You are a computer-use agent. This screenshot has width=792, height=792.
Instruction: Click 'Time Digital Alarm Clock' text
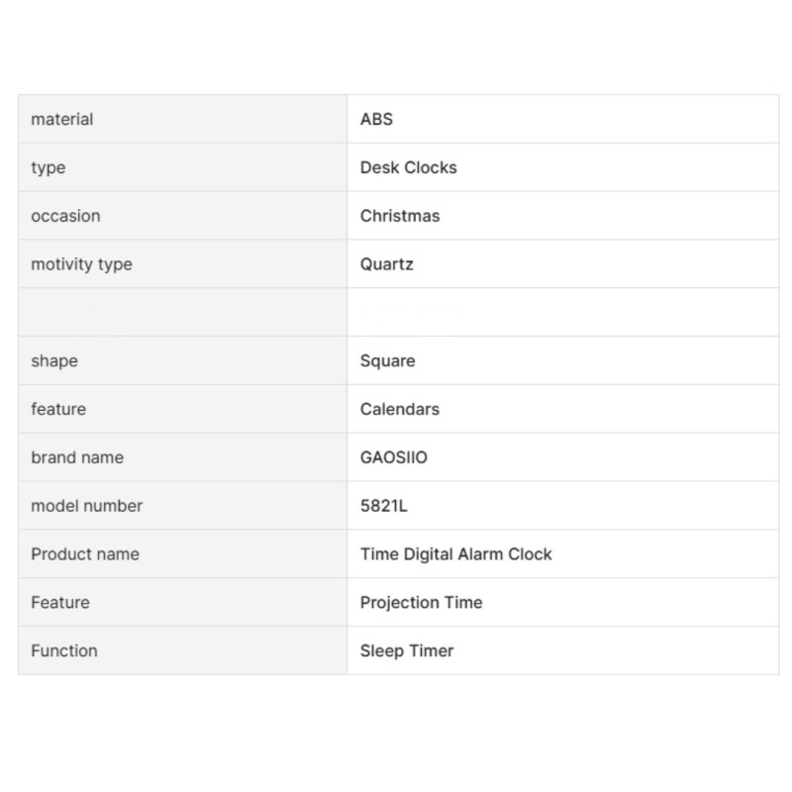(x=455, y=554)
